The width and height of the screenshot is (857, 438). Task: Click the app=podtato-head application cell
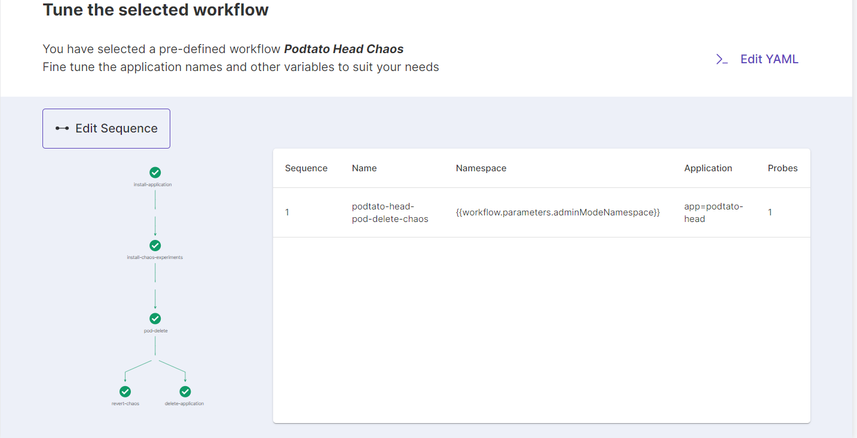point(714,212)
